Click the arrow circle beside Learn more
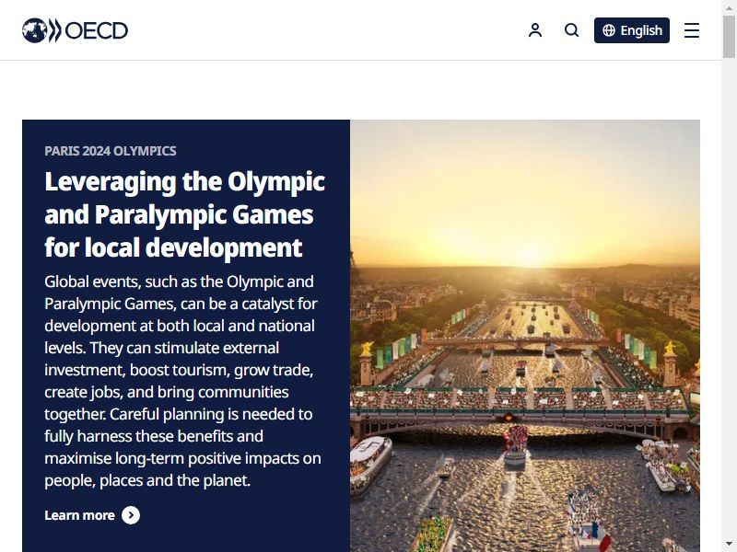Viewport: 737px width, 552px height. pos(131,515)
